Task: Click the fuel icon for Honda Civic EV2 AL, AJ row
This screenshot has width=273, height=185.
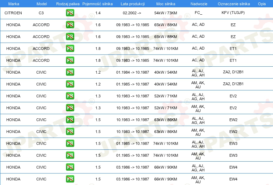Action: [70, 96]
